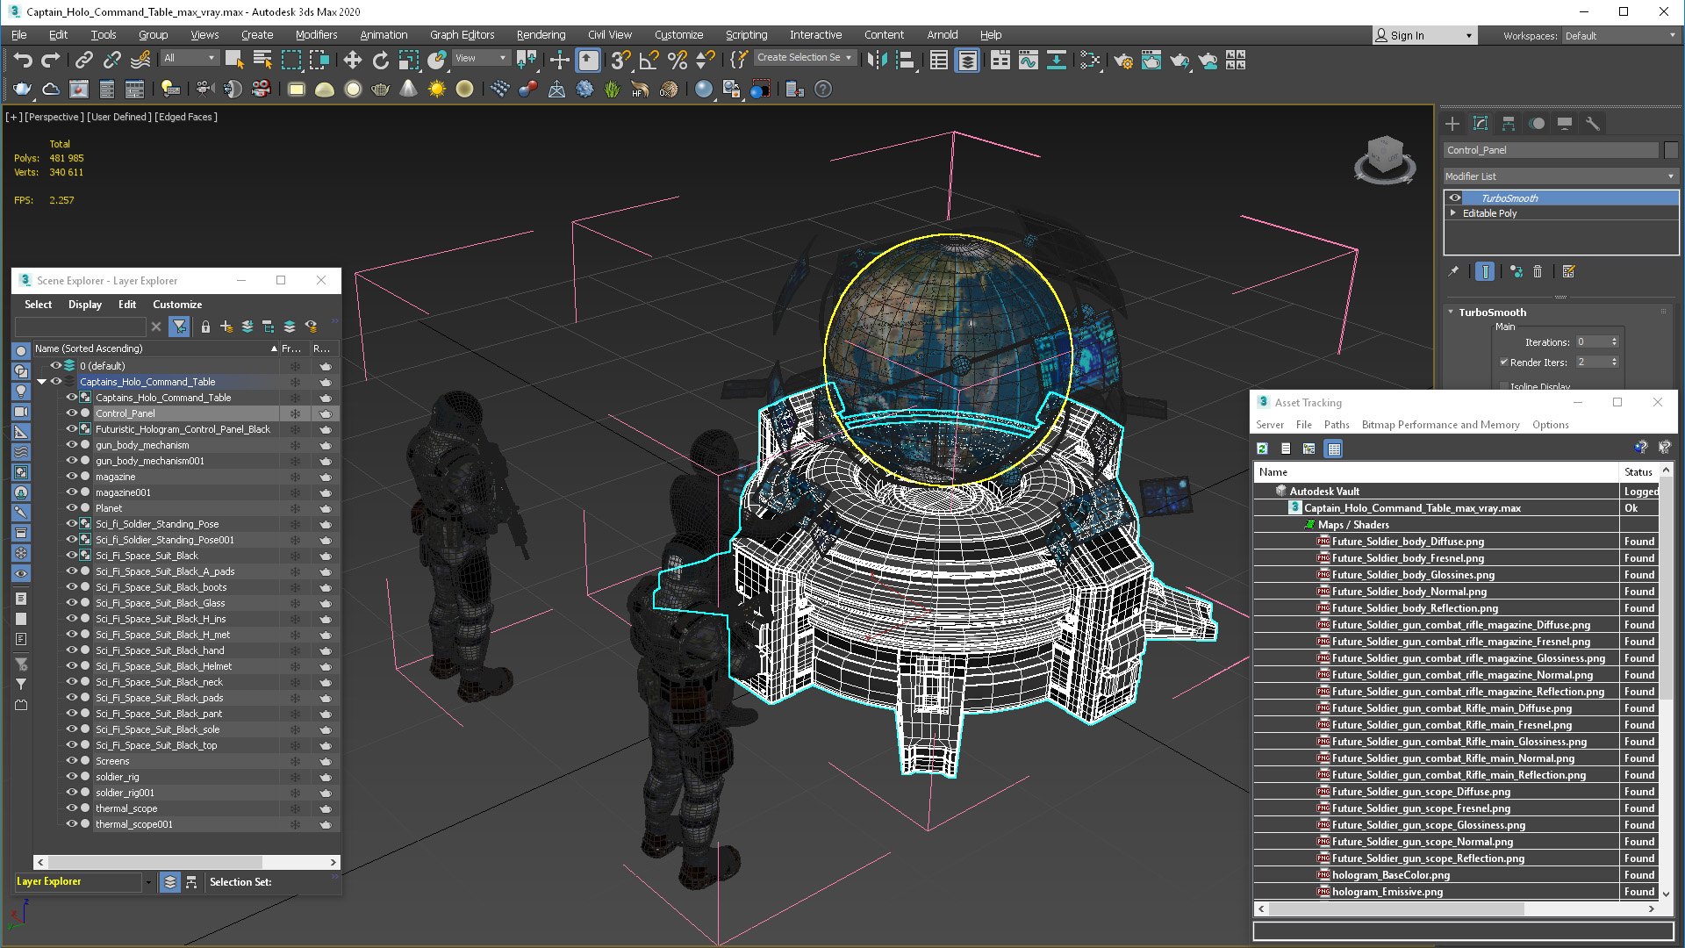Open the Render Setup teapot icon

click(x=1122, y=60)
